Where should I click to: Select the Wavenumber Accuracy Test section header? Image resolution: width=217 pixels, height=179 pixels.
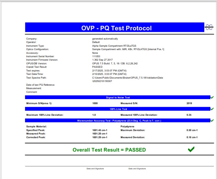coord(118,121)
